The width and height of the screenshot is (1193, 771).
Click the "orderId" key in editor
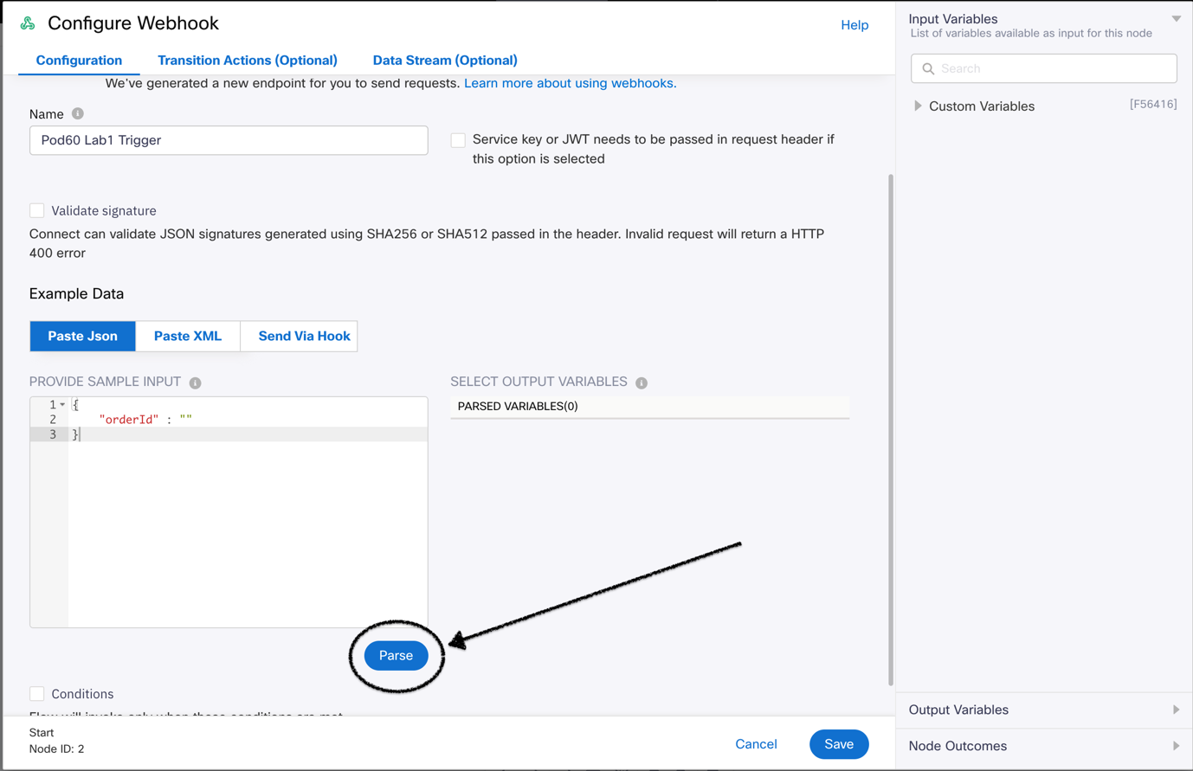(128, 420)
